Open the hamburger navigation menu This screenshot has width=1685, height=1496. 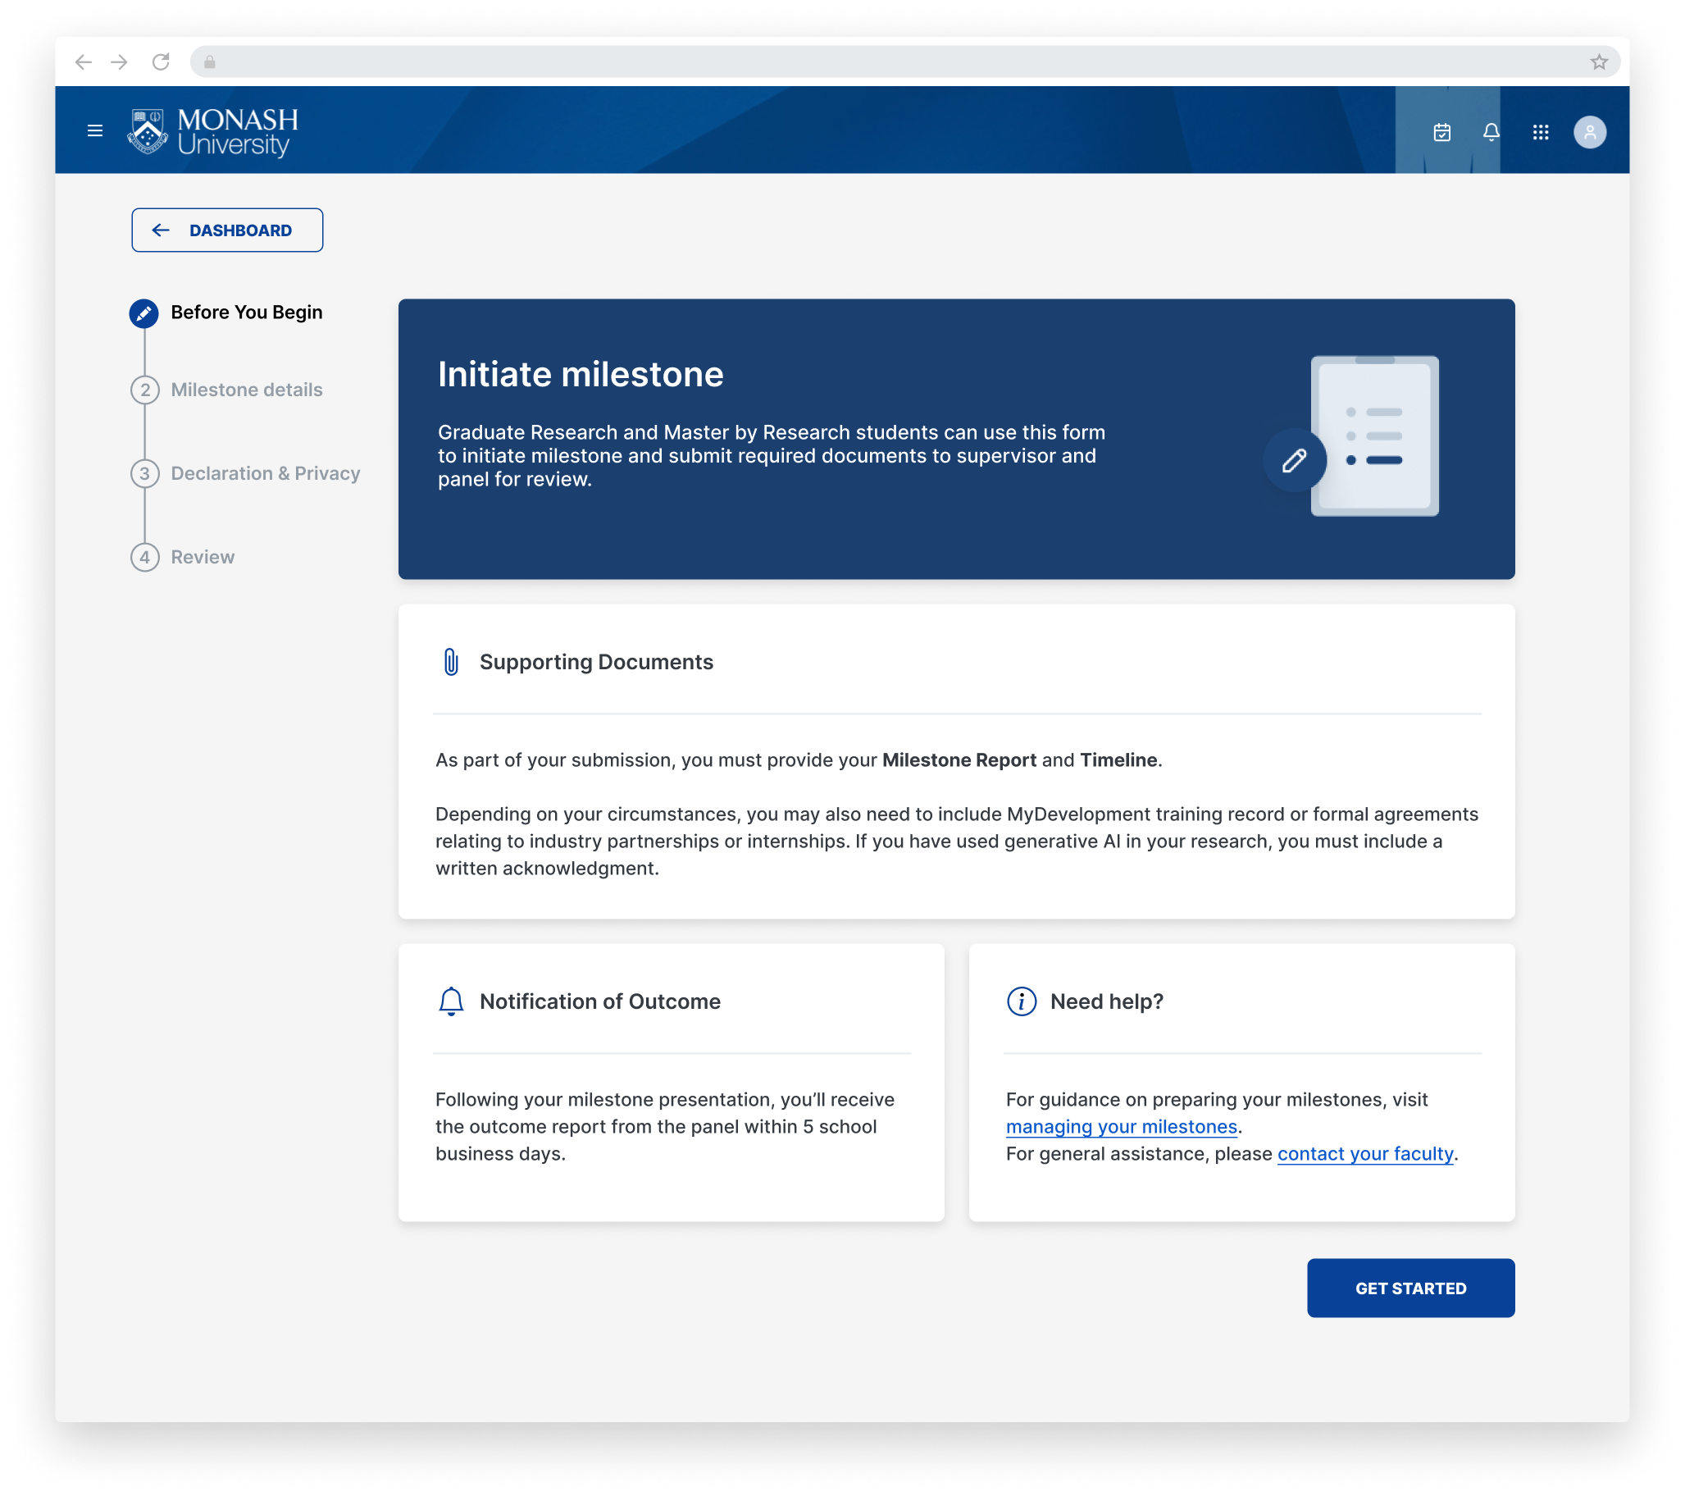coord(95,130)
